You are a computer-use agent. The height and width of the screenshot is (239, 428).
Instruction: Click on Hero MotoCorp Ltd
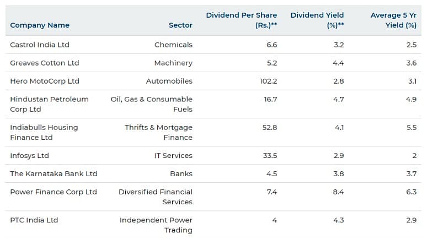[x=45, y=81]
